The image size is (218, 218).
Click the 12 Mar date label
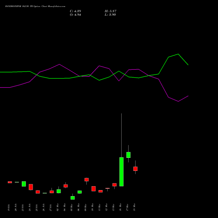[x=106, y=207]
